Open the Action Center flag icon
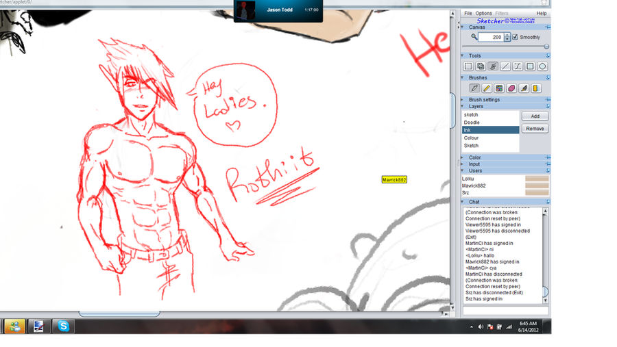Screen dimensions: 617x347 (490, 326)
